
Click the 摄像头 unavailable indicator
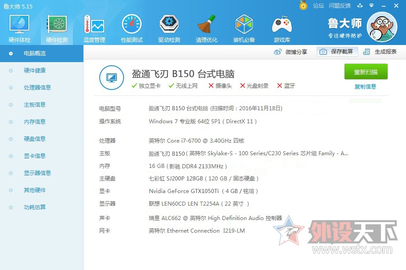tap(220, 86)
